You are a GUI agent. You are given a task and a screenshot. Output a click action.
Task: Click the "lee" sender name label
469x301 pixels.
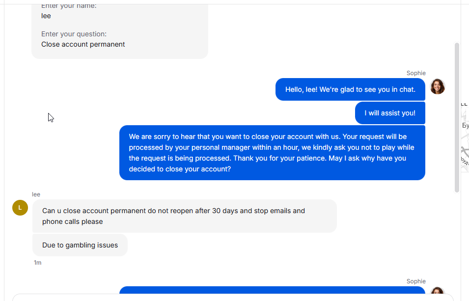pos(36,194)
